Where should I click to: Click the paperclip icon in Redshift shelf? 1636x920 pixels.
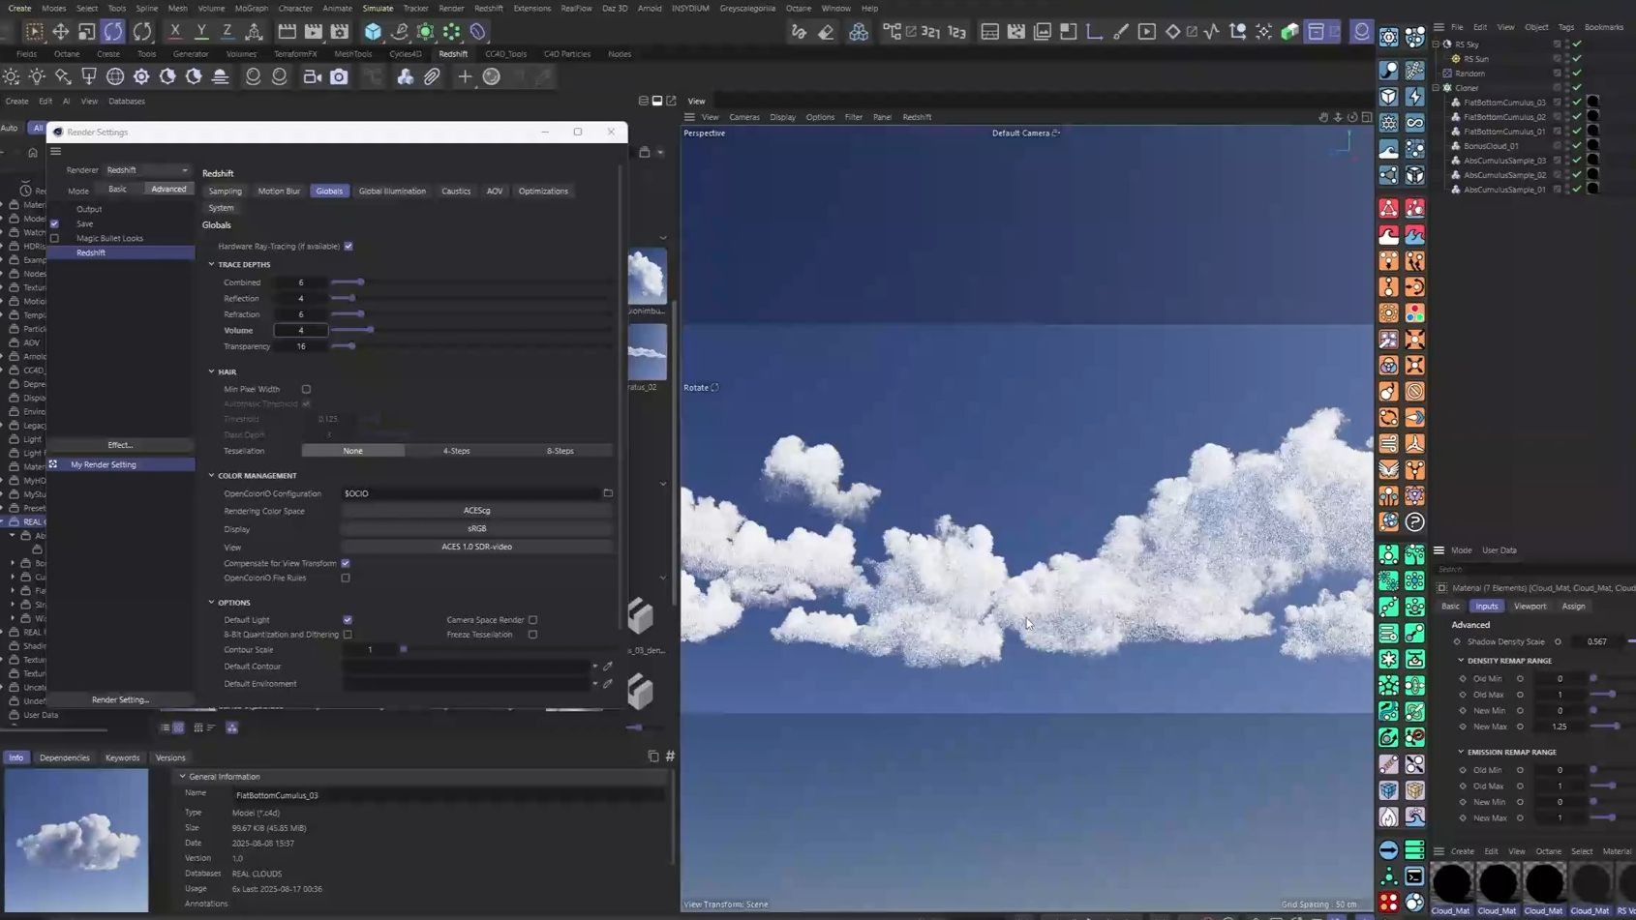[x=432, y=76]
